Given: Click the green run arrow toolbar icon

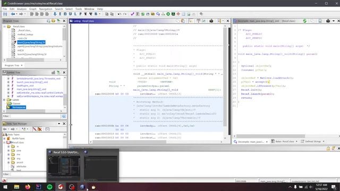Looking at the screenshot, I should point(168,14).
